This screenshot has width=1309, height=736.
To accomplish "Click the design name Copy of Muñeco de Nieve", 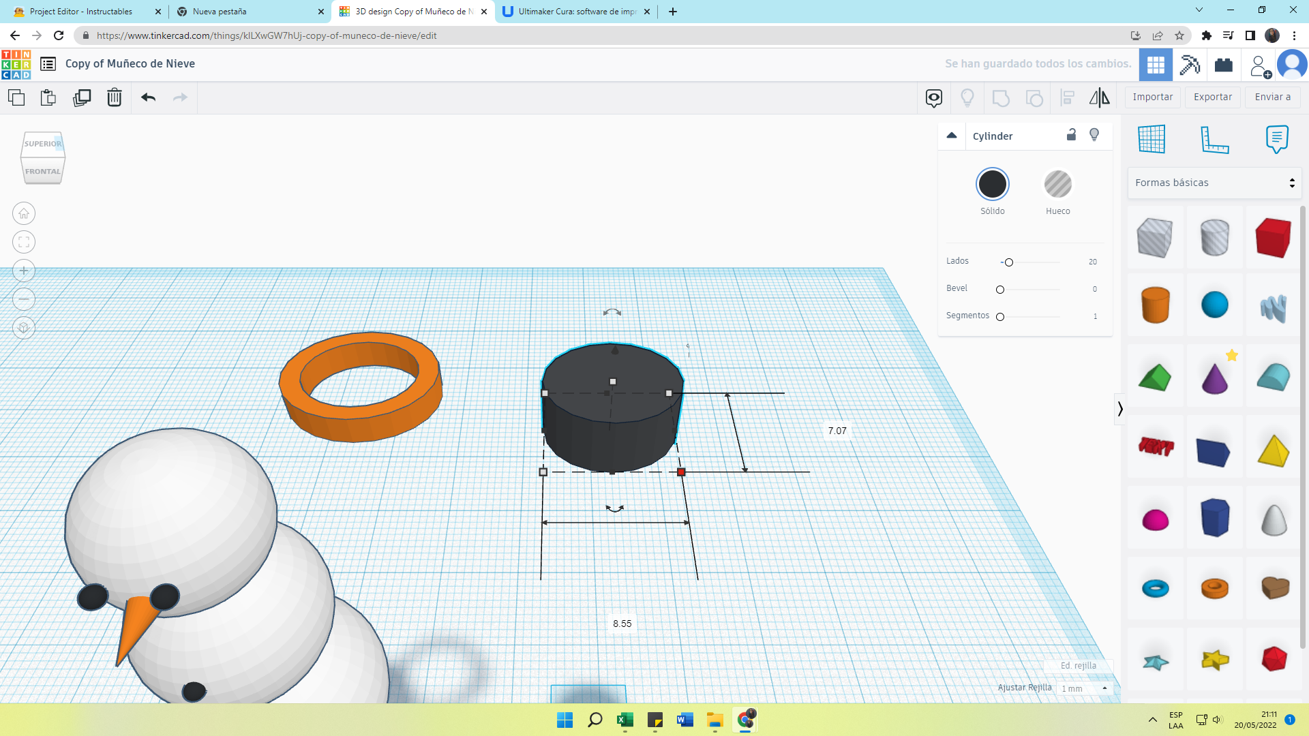I will 130,63.
